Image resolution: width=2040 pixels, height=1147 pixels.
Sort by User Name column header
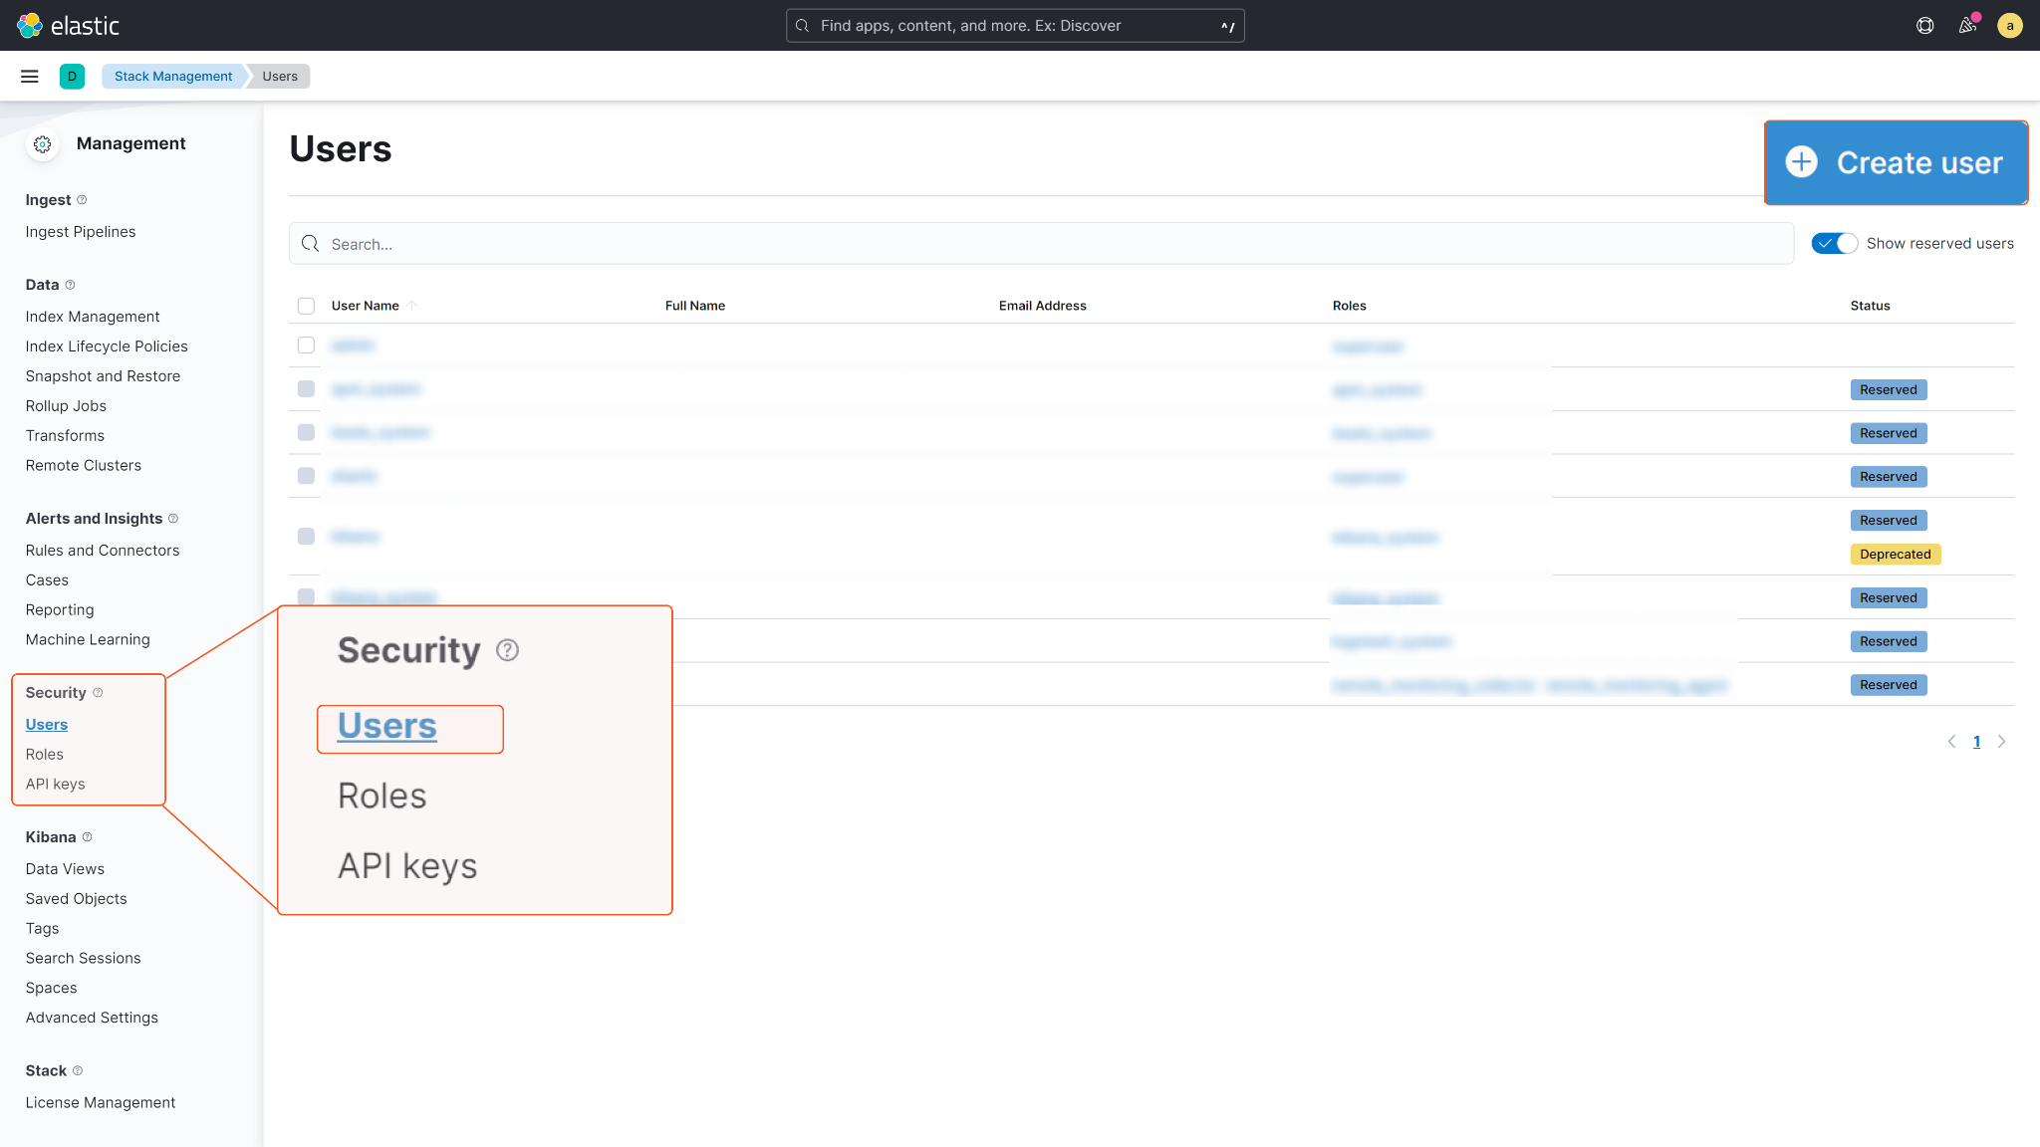click(366, 306)
